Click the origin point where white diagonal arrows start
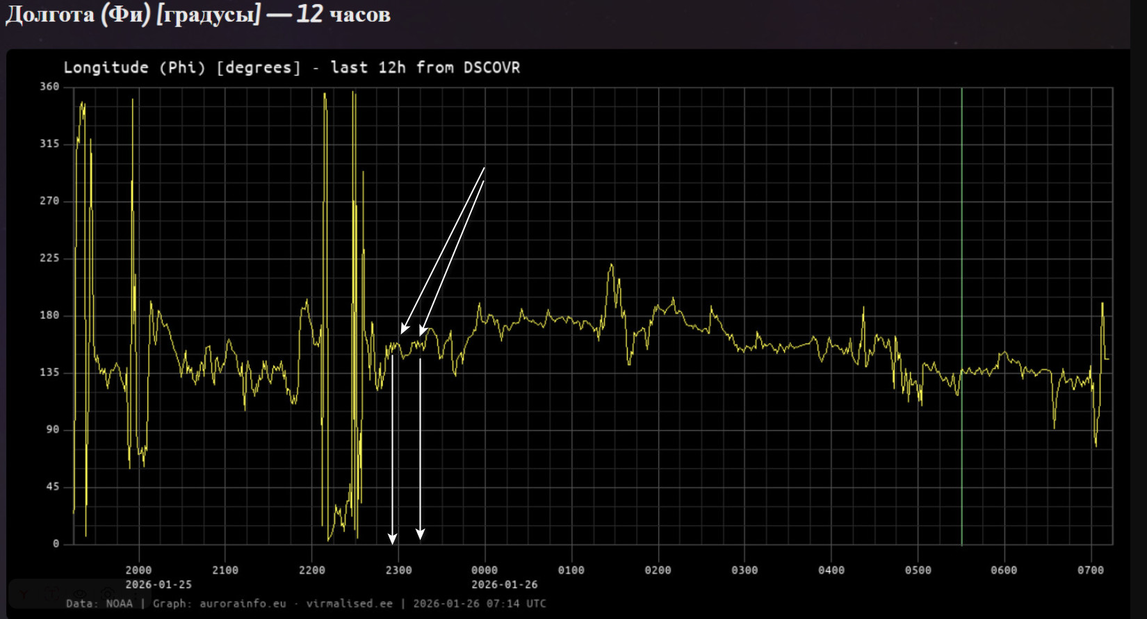 (485, 168)
